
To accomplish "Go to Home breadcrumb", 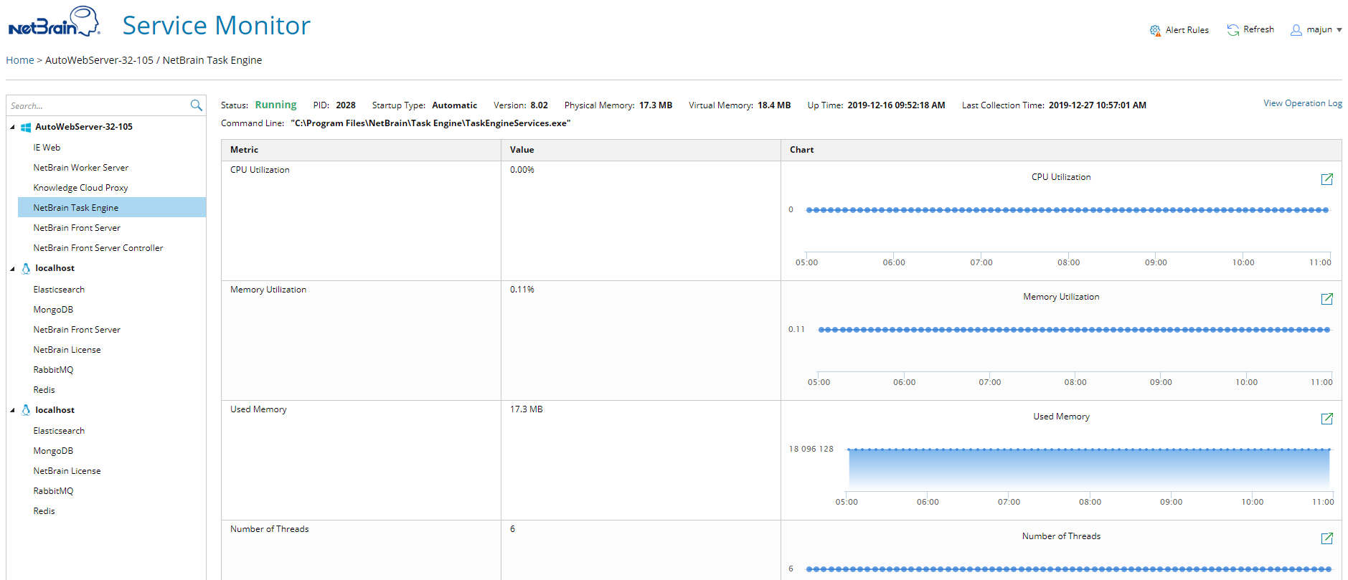I will click(x=20, y=60).
